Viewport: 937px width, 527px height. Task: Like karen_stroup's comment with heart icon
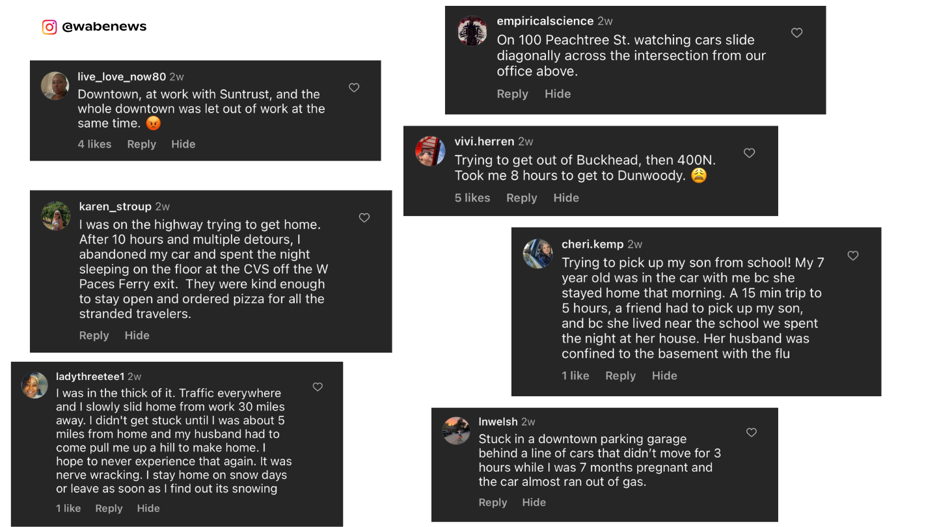pyautogui.click(x=364, y=218)
